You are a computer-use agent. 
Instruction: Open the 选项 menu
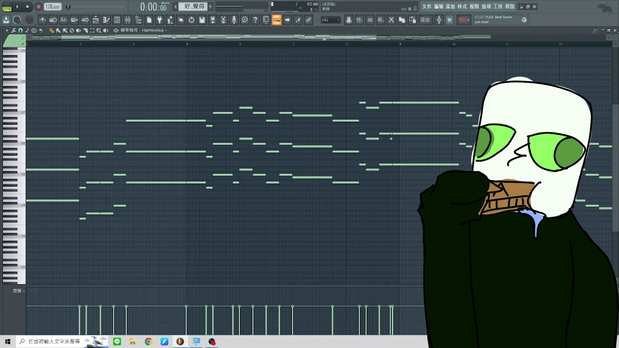(x=486, y=7)
